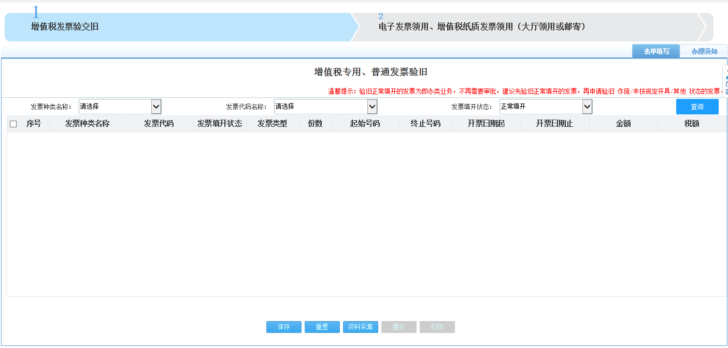This screenshot has width=728, height=348.
Task: Click the 提交 submit button
Action: (x=398, y=327)
